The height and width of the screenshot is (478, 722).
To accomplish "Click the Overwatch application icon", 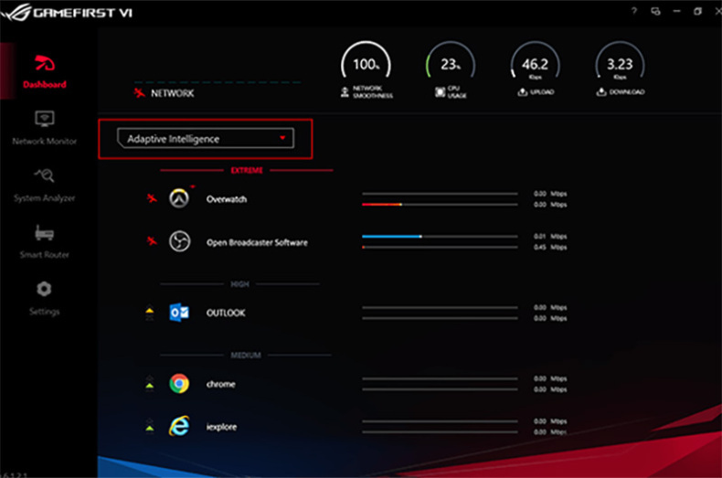I will pos(179,199).
